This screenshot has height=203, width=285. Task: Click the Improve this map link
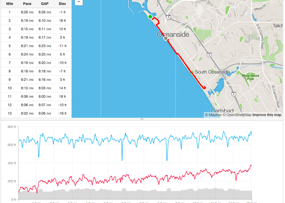coord(267,115)
